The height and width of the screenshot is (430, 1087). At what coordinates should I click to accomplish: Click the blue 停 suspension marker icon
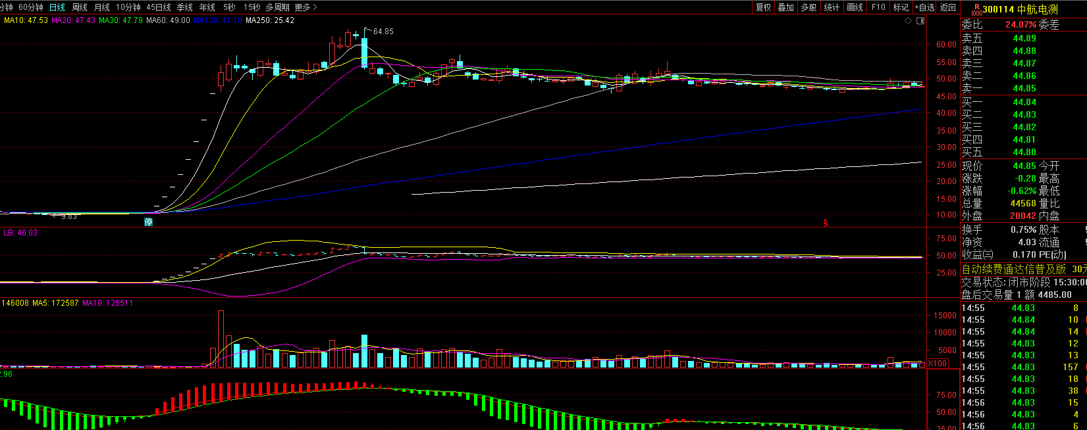tap(149, 222)
